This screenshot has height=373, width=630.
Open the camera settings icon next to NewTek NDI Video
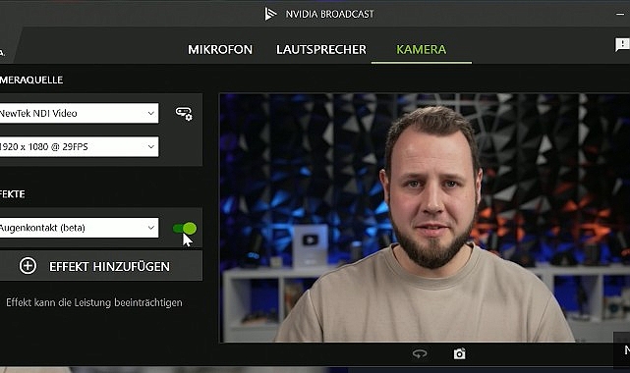pyautogui.click(x=184, y=114)
